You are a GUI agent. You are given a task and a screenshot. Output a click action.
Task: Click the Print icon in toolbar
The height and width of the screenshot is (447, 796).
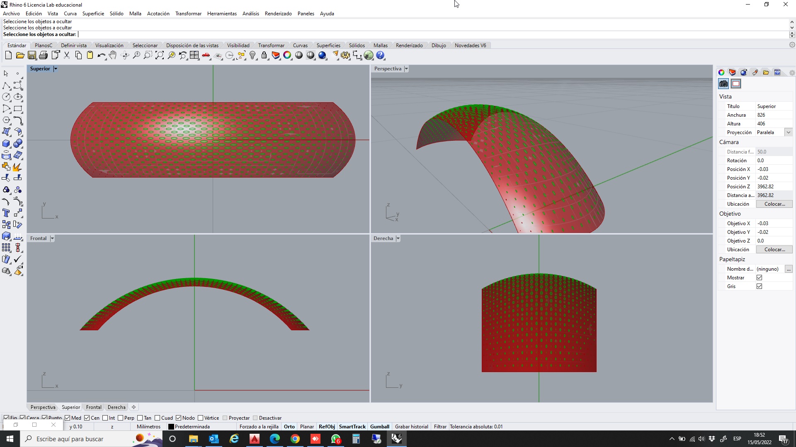[x=43, y=55]
